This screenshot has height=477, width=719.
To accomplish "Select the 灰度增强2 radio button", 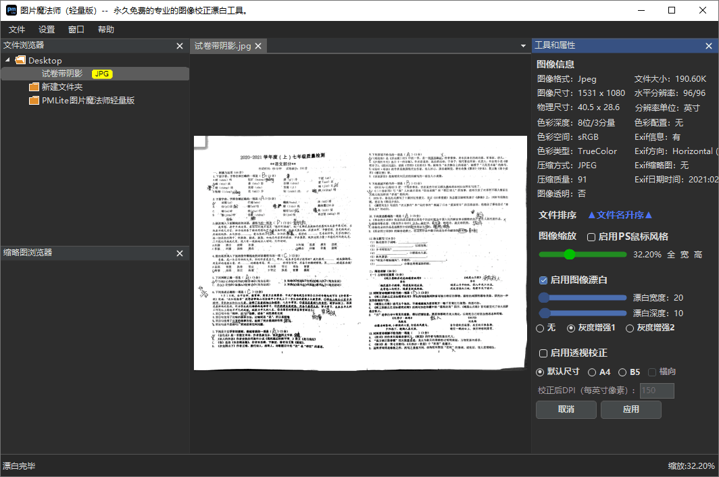I will coord(629,328).
